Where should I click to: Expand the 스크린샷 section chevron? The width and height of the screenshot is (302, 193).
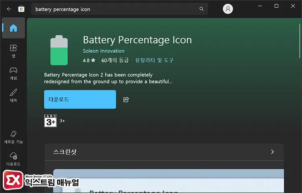coord(272,152)
